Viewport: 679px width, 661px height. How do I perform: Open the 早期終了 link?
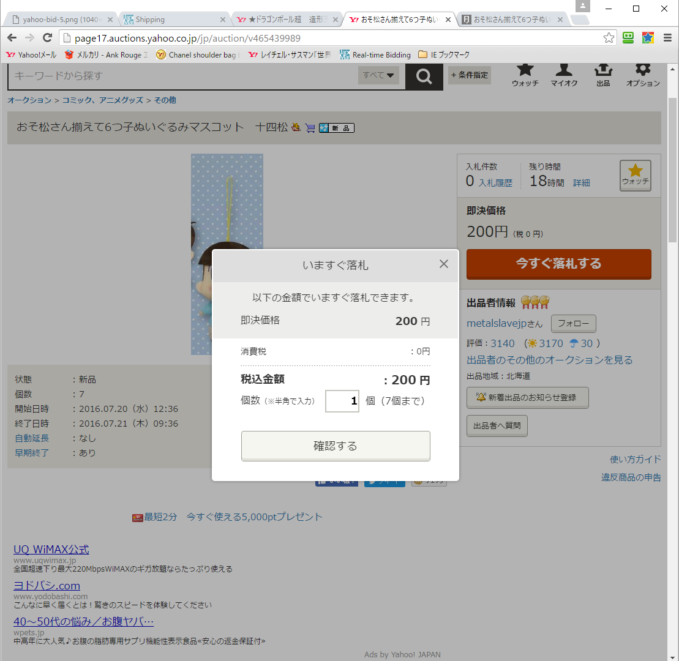pyautogui.click(x=32, y=453)
